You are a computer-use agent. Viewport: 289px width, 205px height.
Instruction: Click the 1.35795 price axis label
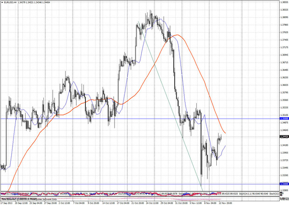[284, 92]
